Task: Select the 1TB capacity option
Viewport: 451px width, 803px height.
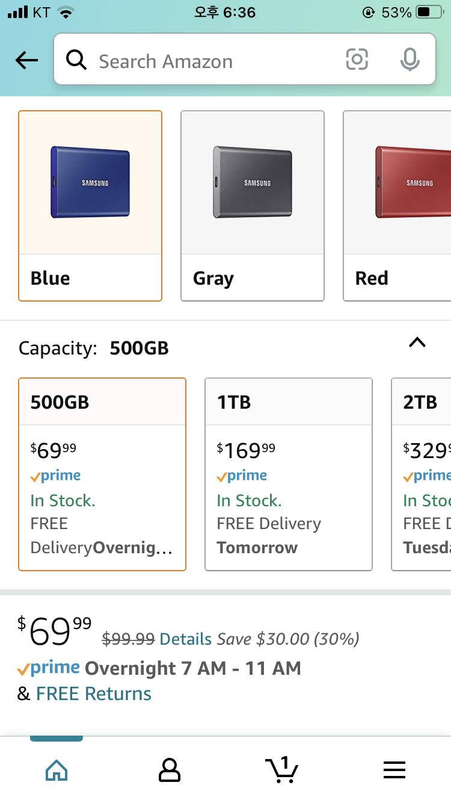Action: pos(289,474)
